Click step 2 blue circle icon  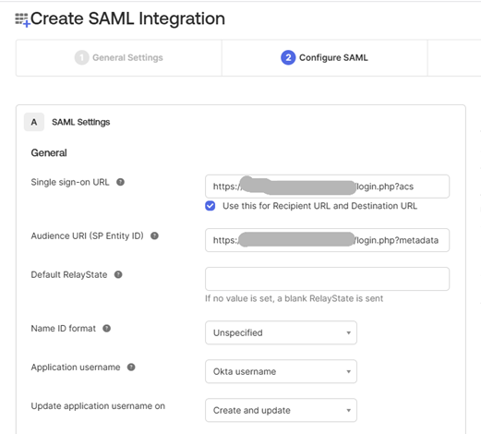[288, 57]
